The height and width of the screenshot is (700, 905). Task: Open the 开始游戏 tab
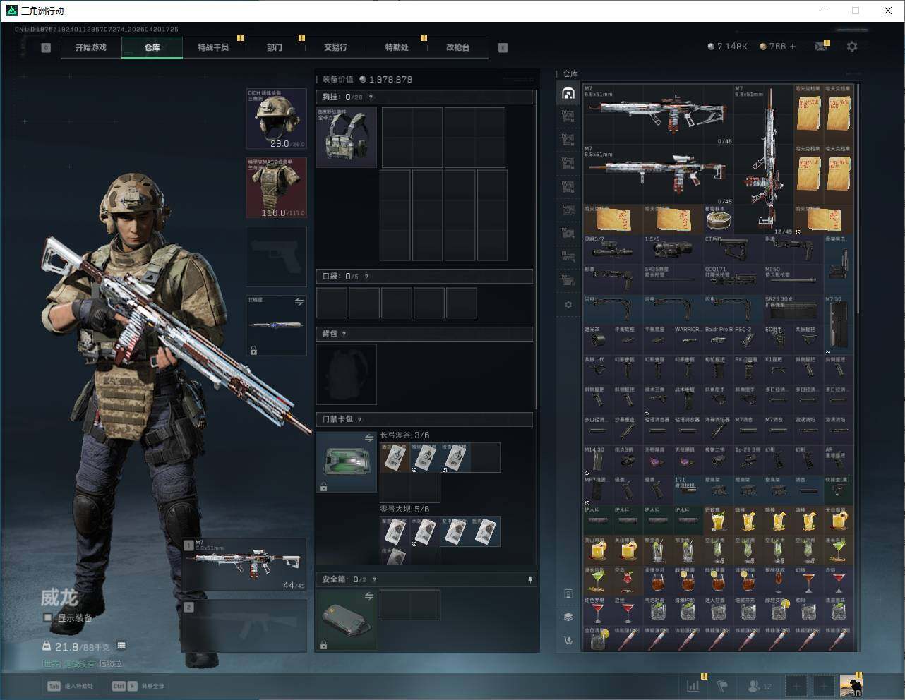point(91,47)
